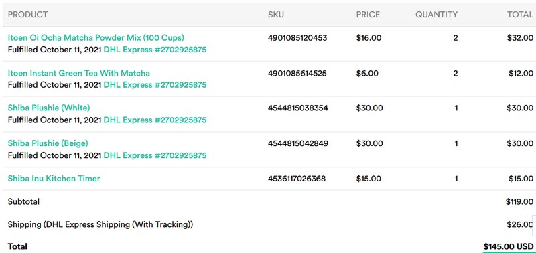
Task: Click the PRODUCT column header
Action: 27,15
